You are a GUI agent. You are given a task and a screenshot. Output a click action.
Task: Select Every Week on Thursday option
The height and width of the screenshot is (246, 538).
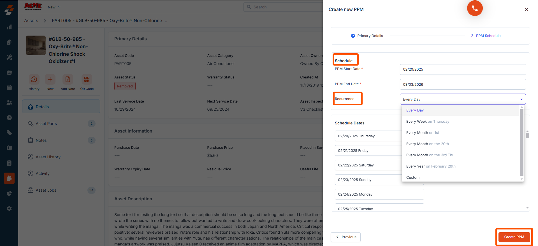428,121
